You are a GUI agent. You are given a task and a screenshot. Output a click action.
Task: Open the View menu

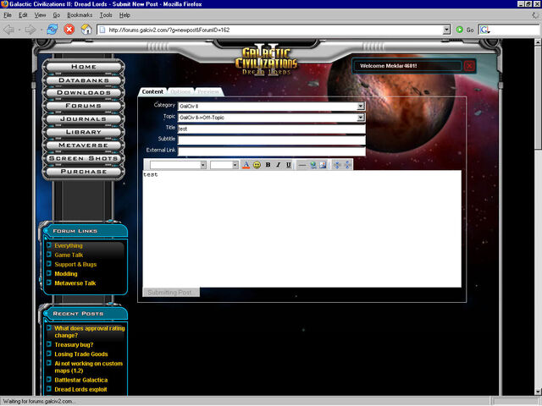click(x=40, y=15)
